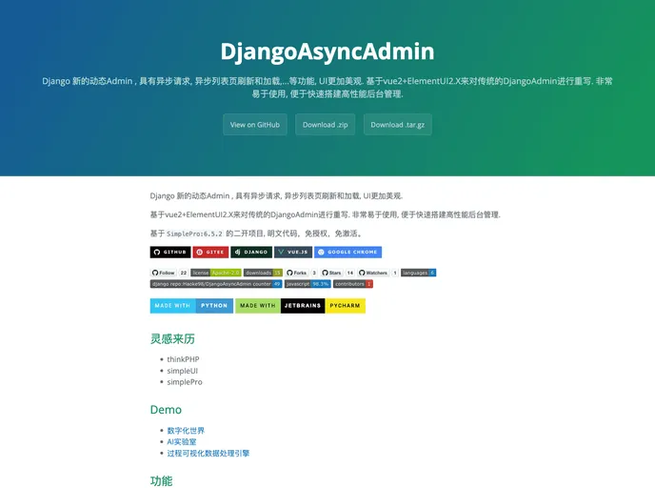Click the javascript percentage badge

(x=308, y=284)
